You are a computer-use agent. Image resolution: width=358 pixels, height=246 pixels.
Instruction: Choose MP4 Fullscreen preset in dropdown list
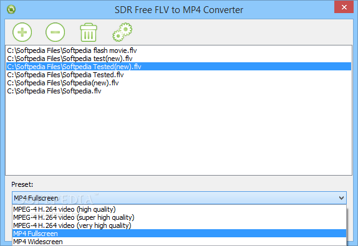click(179, 234)
